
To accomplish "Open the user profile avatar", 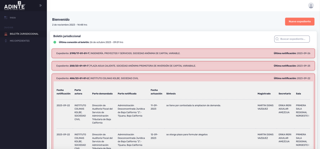I will point(311,5).
